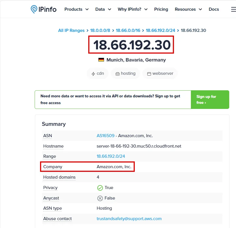Click the Hosted domains value 4

(x=98, y=177)
